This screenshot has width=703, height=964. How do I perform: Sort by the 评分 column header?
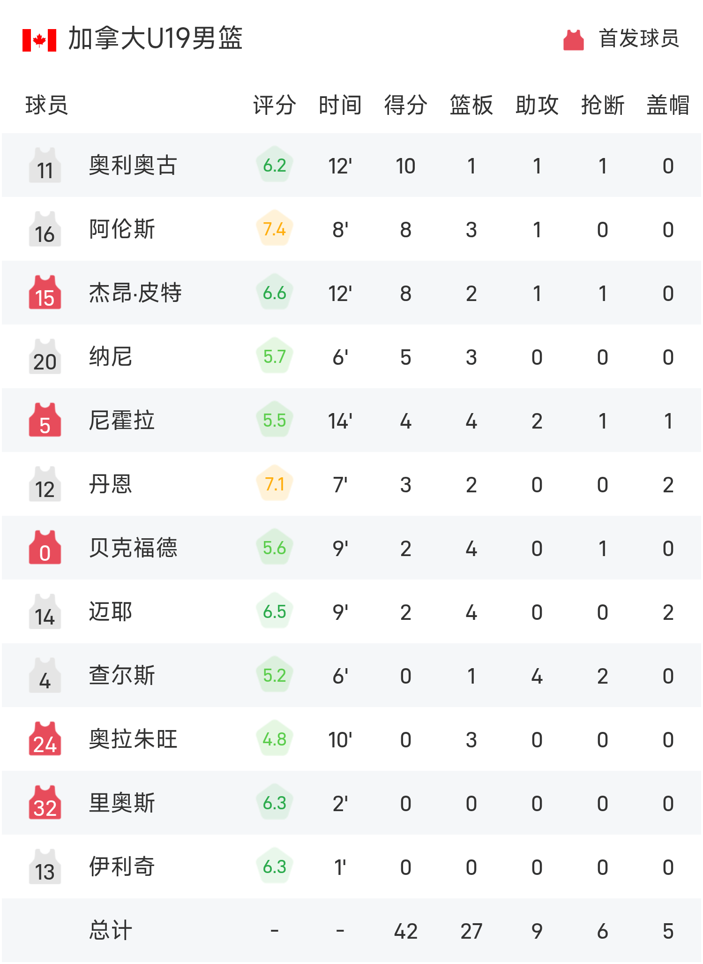coord(275,105)
